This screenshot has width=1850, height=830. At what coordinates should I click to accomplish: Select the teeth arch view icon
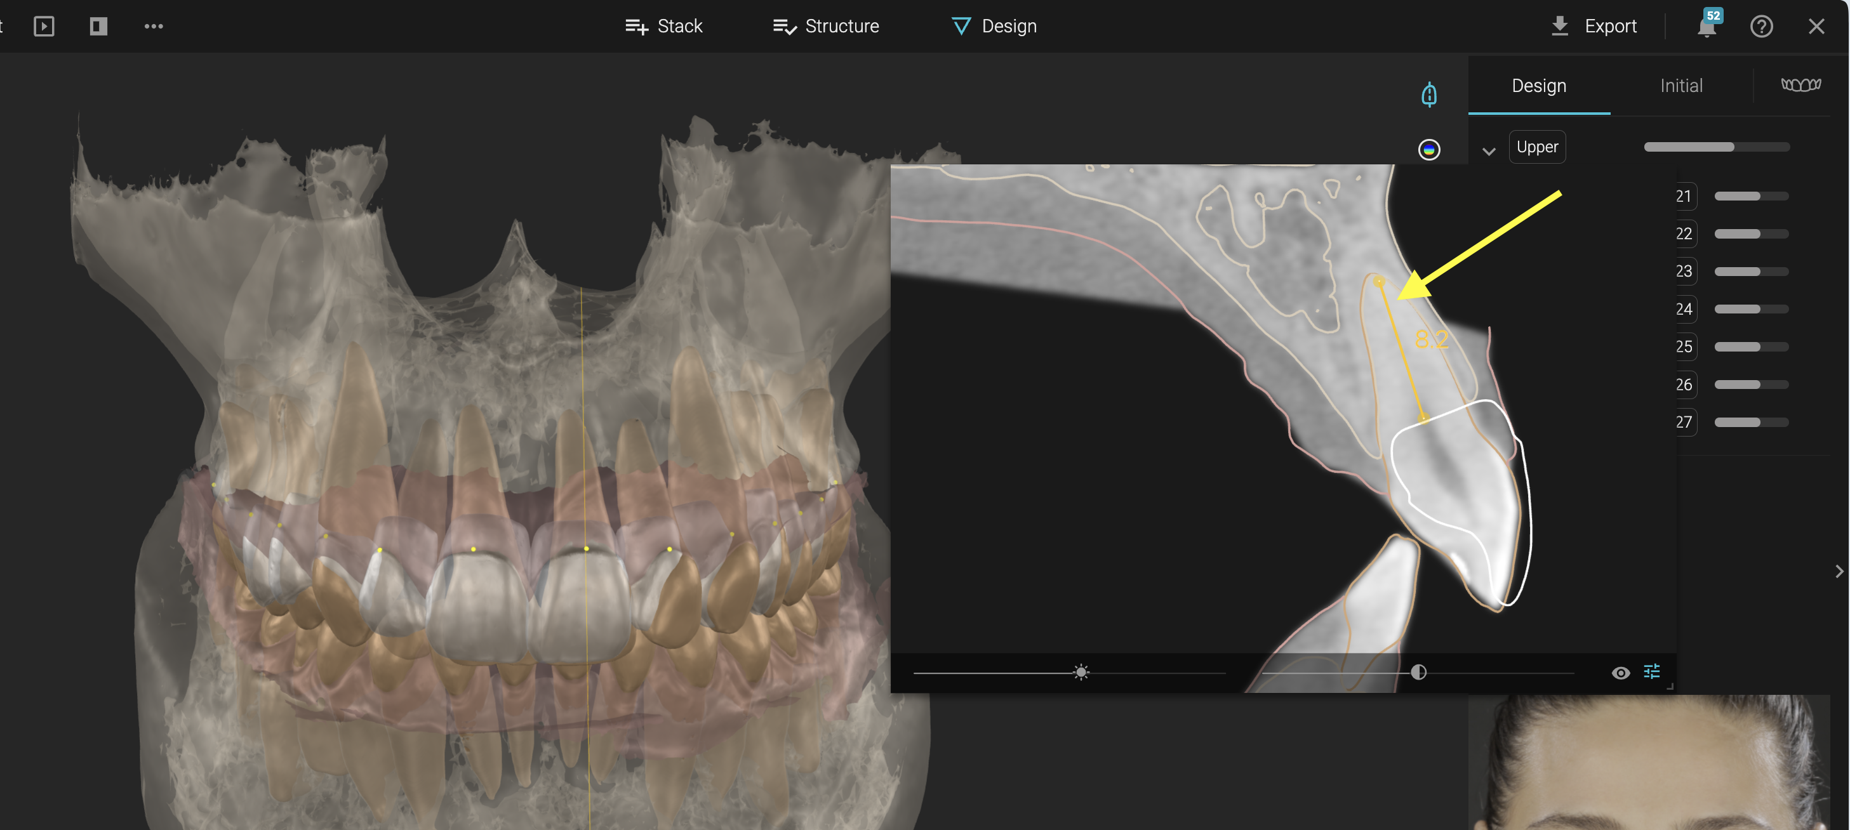(x=1800, y=86)
